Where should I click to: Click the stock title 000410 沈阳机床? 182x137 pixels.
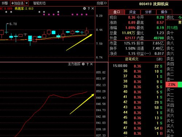click(154, 4)
